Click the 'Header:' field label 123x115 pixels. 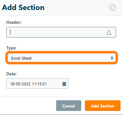[x=14, y=22]
